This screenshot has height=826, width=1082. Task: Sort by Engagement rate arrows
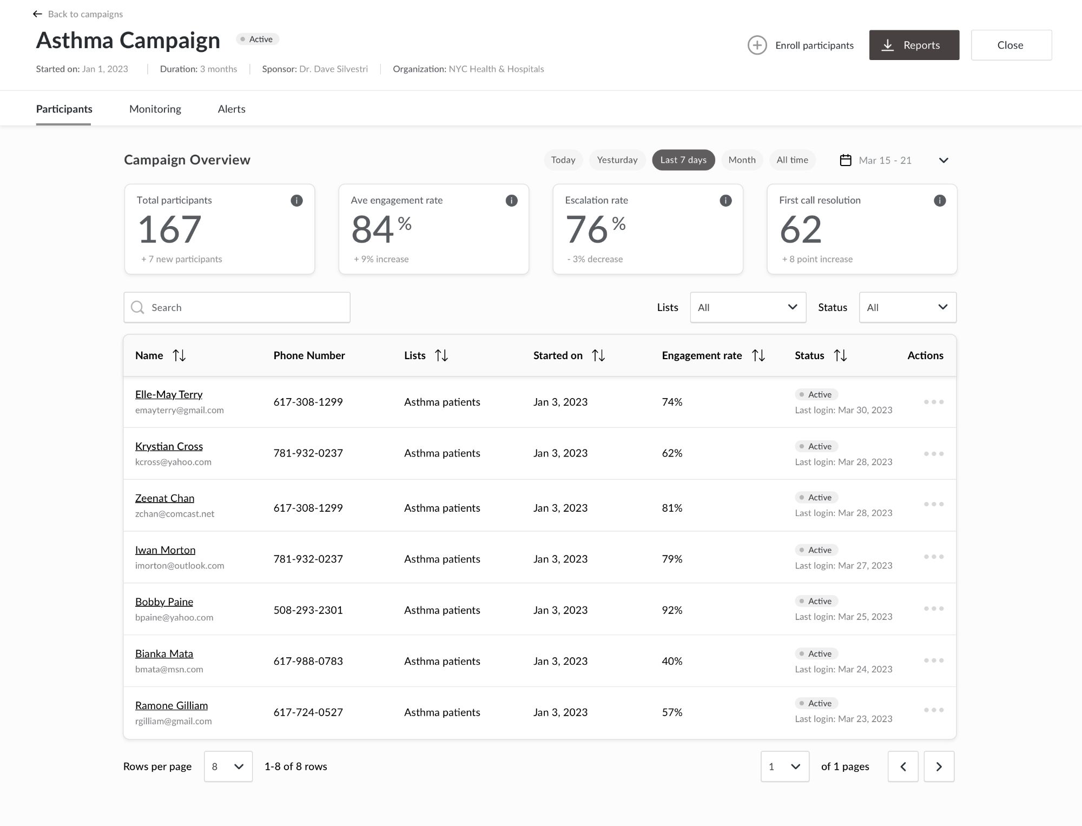pos(758,355)
